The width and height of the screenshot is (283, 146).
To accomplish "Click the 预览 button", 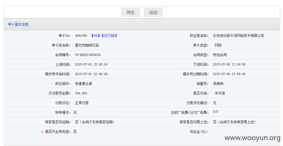I will pyautogui.click(x=131, y=12).
